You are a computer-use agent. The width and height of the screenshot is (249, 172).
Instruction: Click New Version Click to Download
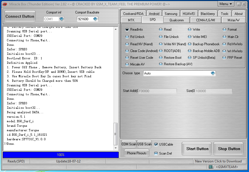(x=218, y=161)
